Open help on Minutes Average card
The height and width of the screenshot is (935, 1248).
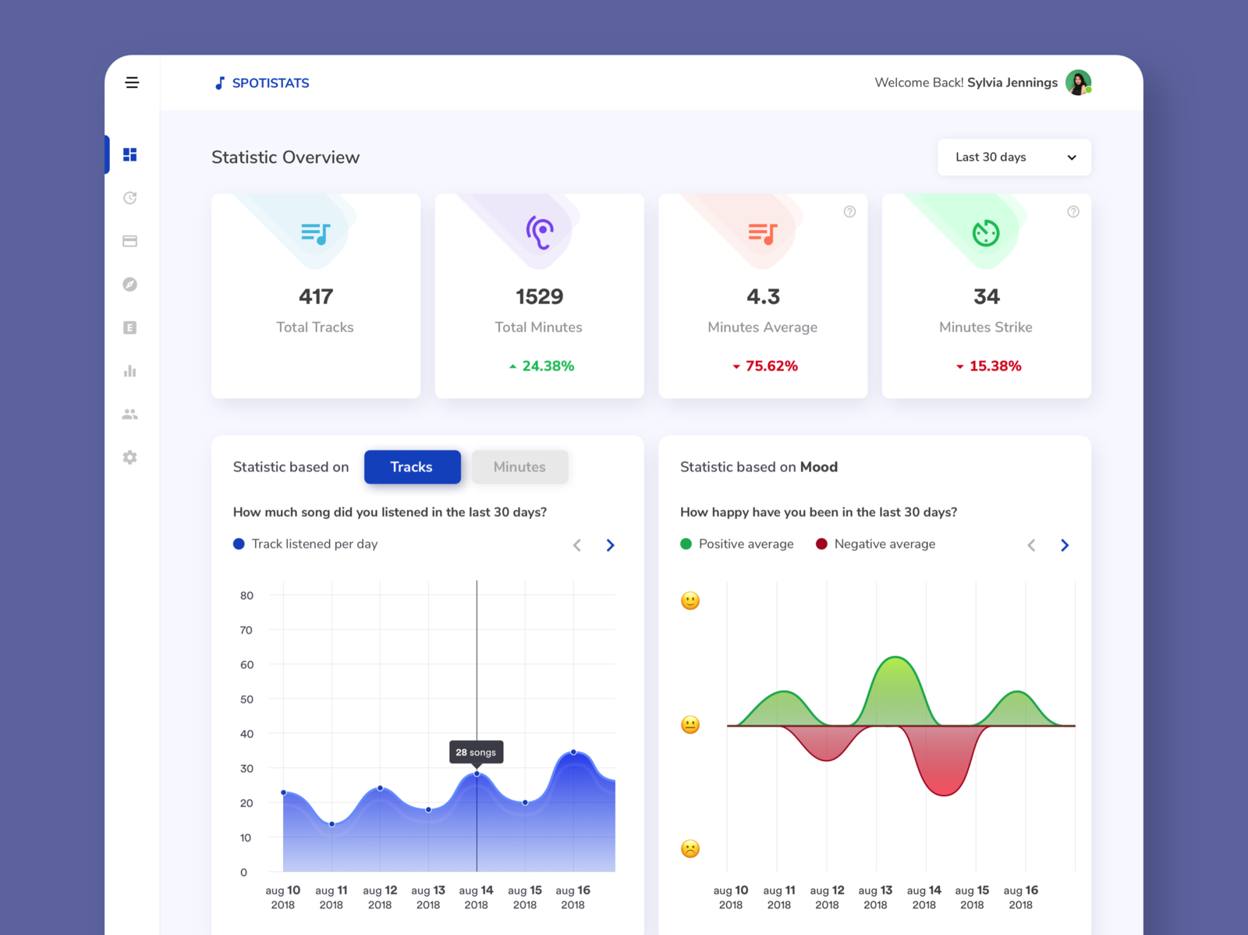coord(850,211)
